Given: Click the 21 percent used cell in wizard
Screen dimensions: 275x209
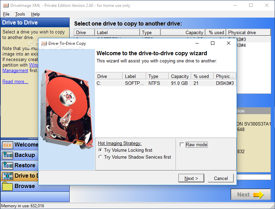Looking at the screenshot, I should (196, 83).
